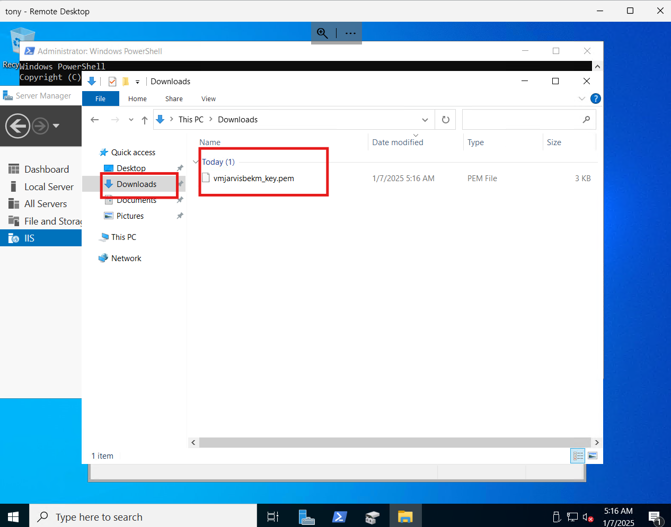This screenshot has height=527, width=671.
Task: Sort by the Date modified column header
Action: click(x=398, y=142)
